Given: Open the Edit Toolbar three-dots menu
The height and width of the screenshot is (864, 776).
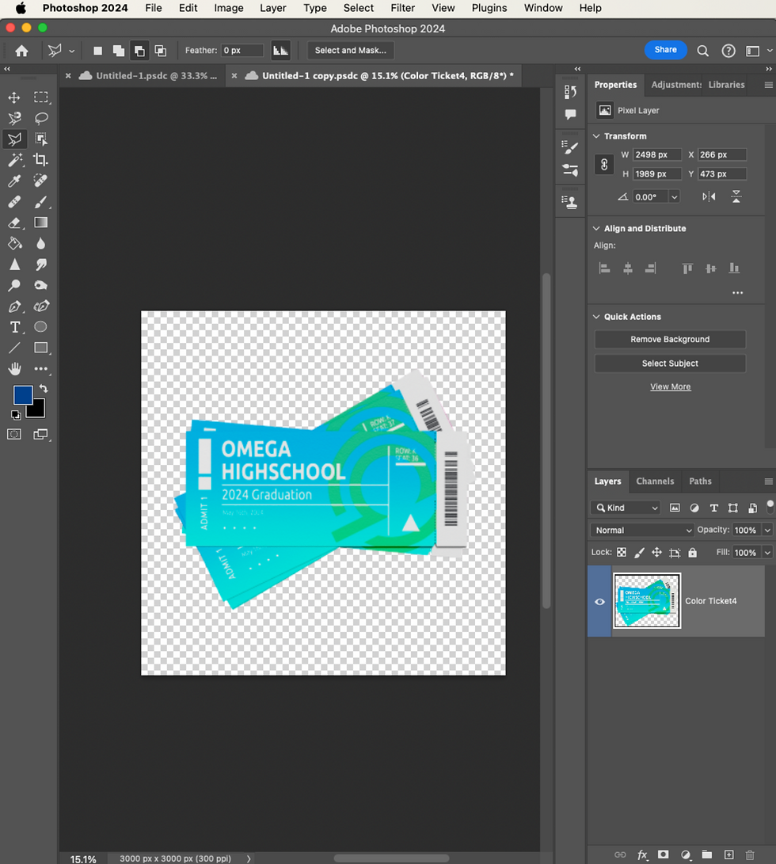Looking at the screenshot, I should pos(41,368).
